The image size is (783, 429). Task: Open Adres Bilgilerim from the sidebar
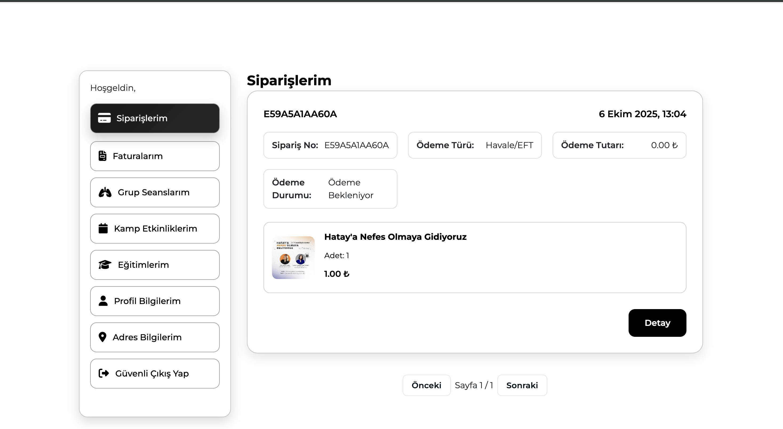click(x=155, y=337)
